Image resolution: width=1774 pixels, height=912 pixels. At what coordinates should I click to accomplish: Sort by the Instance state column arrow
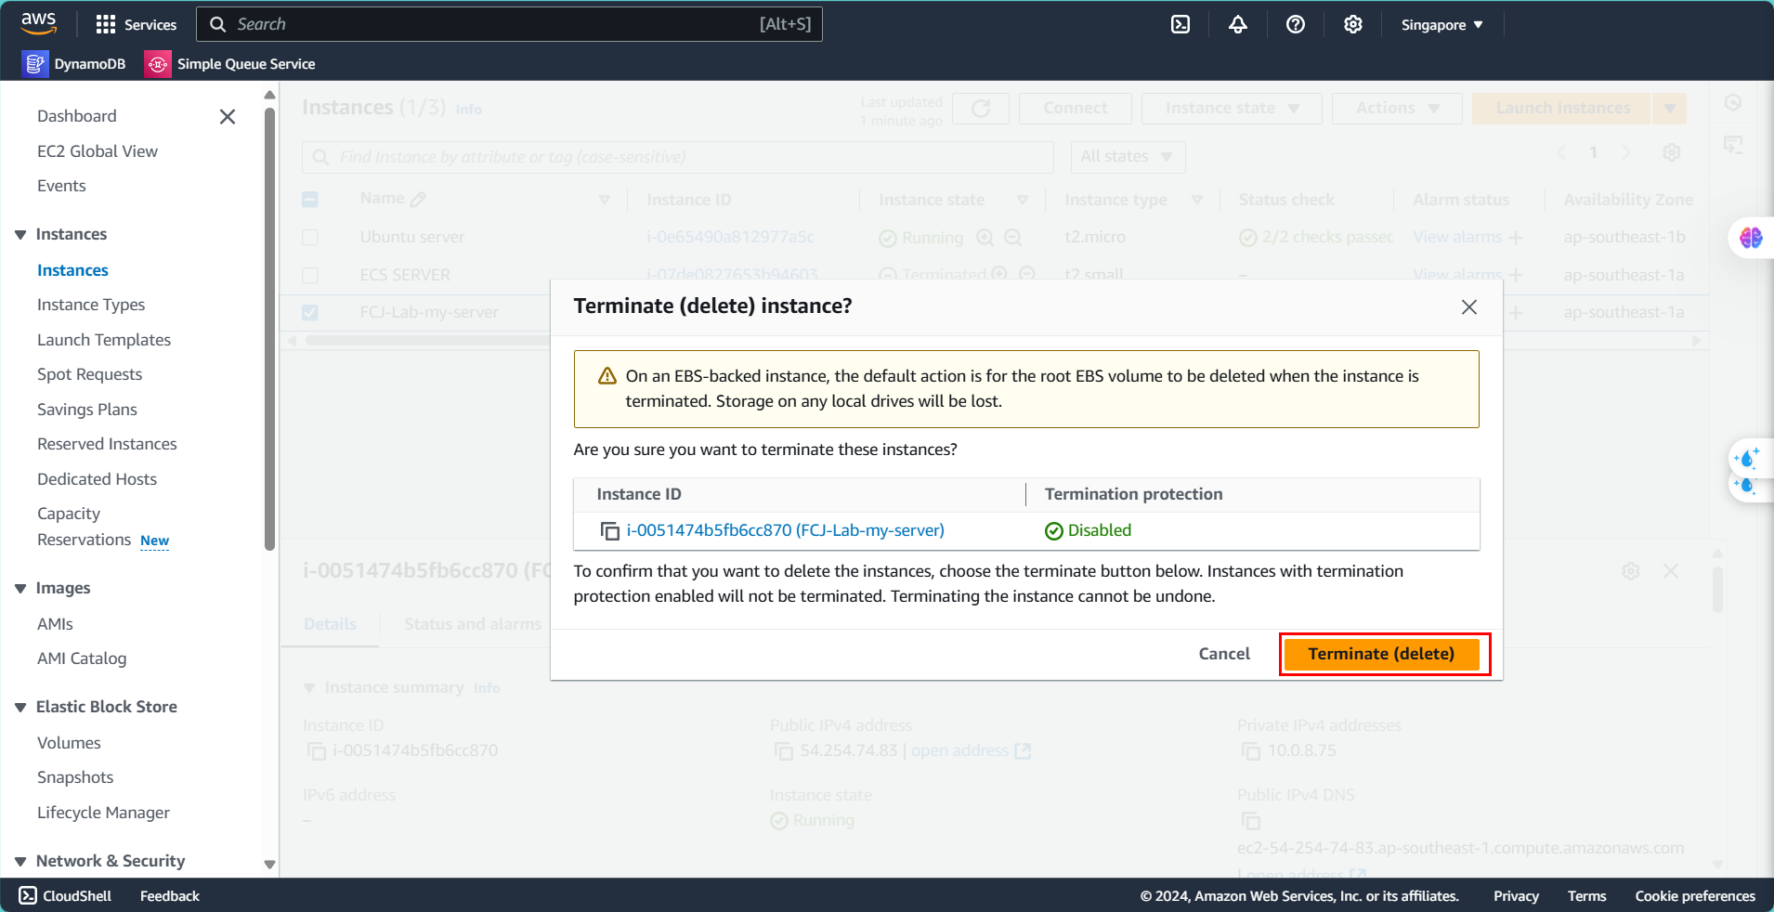[x=1023, y=200]
